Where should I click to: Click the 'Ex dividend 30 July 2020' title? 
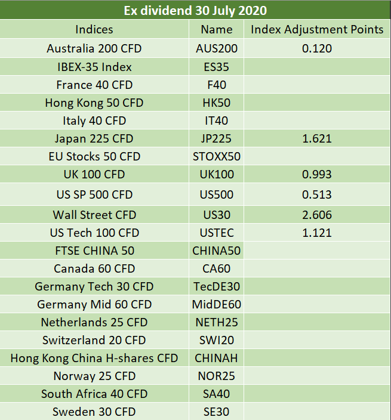coord(195,11)
